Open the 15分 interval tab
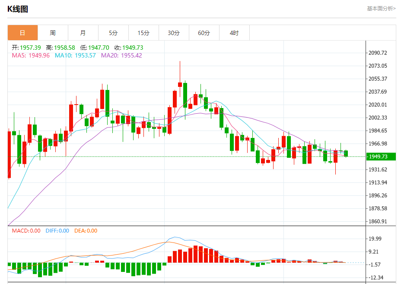Screen dimensions: 401x284 coord(143,33)
